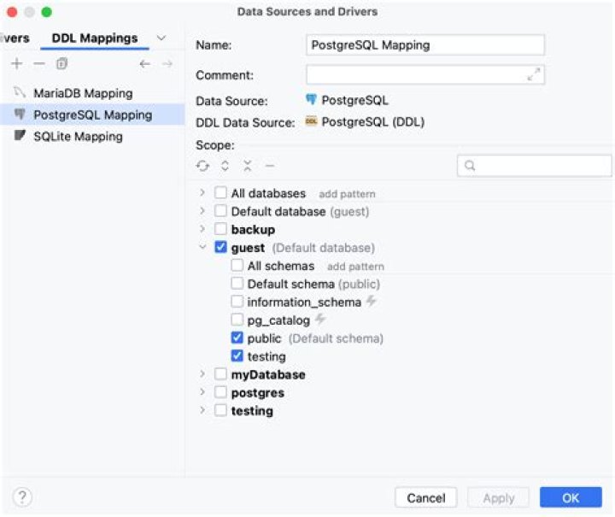This screenshot has width=615, height=517.
Task: Collapse all scope tree nodes
Action: pyautogui.click(x=247, y=166)
